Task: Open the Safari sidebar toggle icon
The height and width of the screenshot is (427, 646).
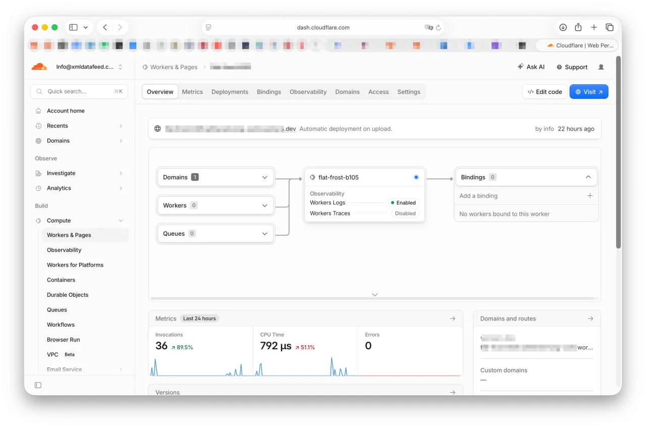Action: tap(73, 27)
